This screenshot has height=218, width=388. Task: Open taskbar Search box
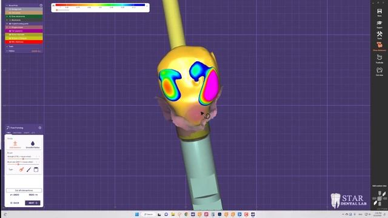149,214
